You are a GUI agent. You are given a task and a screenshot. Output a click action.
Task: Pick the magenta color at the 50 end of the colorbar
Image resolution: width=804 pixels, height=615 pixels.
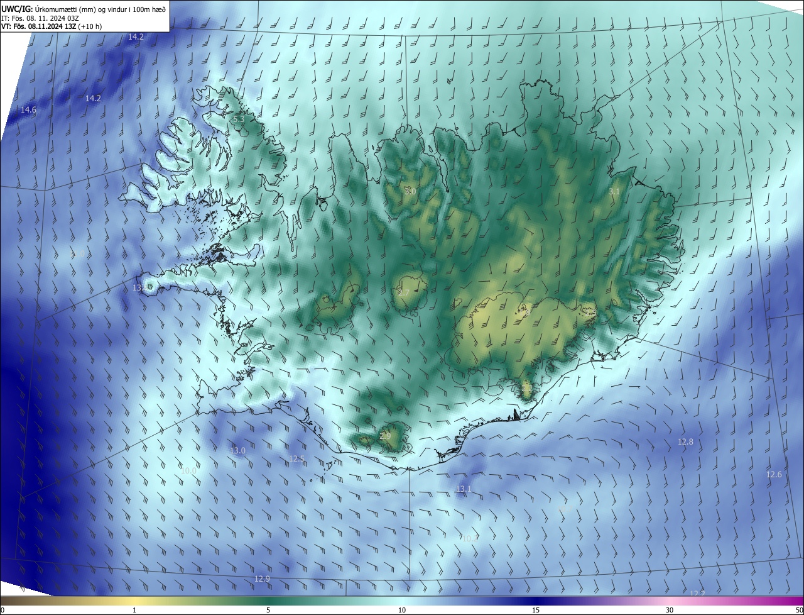800,601
